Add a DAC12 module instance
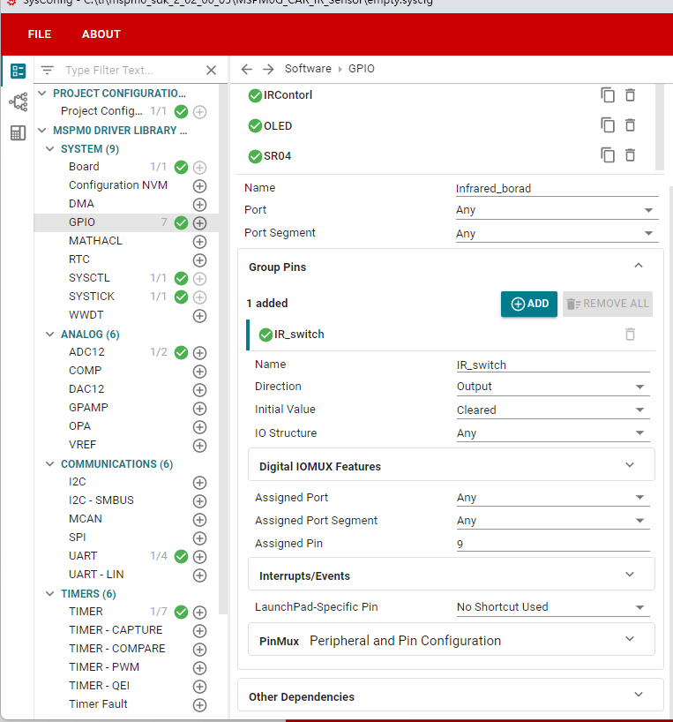This screenshot has height=722, width=673. (x=199, y=390)
